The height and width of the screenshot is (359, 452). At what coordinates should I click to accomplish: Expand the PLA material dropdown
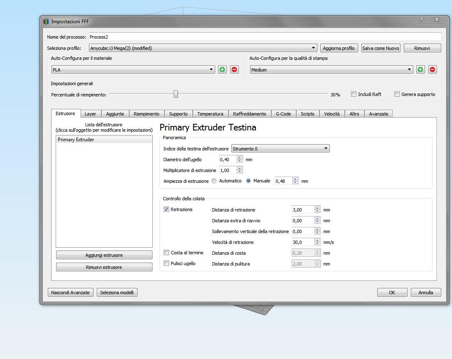[133, 70]
